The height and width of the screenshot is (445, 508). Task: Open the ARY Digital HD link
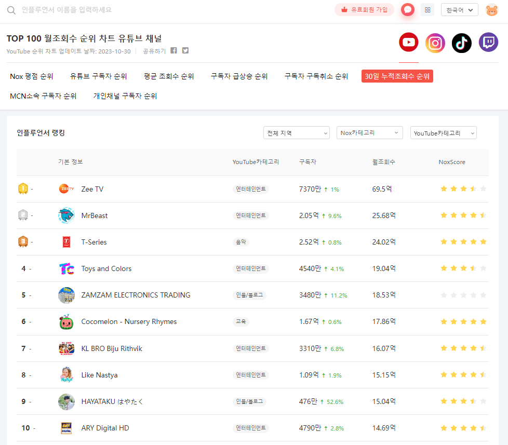pyautogui.click(x=105, y=428)
